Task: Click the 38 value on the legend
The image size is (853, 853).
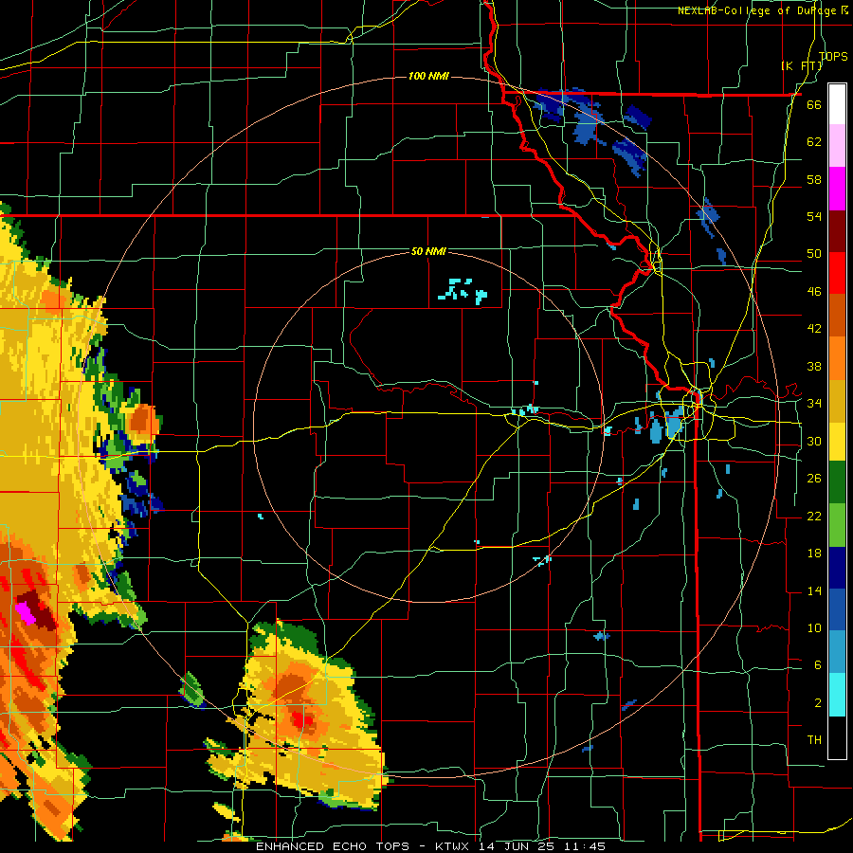Action: 814,366
